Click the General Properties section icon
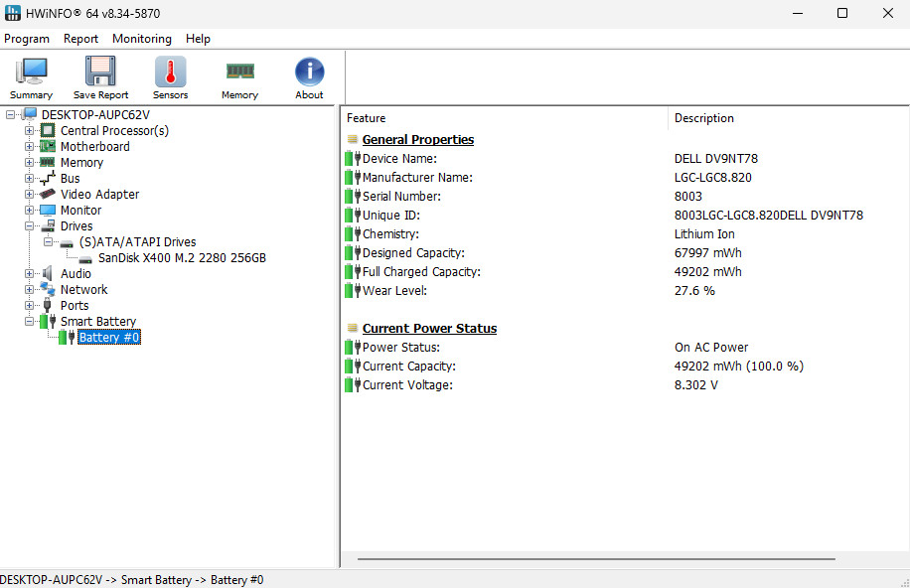Viewport: 910px width, 588px height. pos(353,139)
